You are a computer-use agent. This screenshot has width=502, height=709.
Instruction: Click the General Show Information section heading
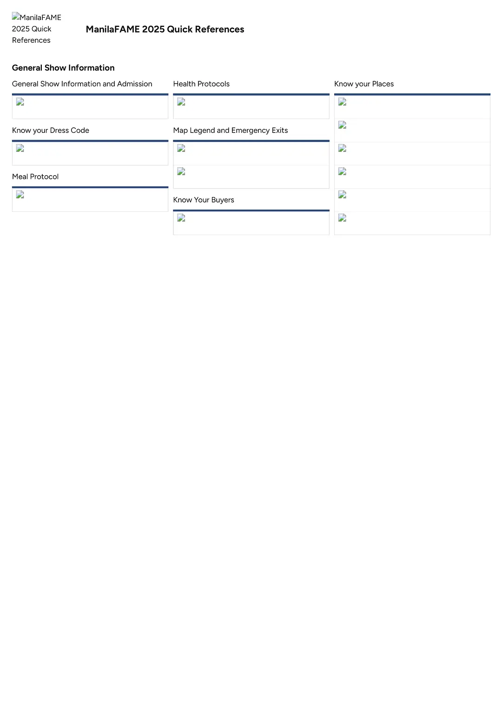coord(63,68)
